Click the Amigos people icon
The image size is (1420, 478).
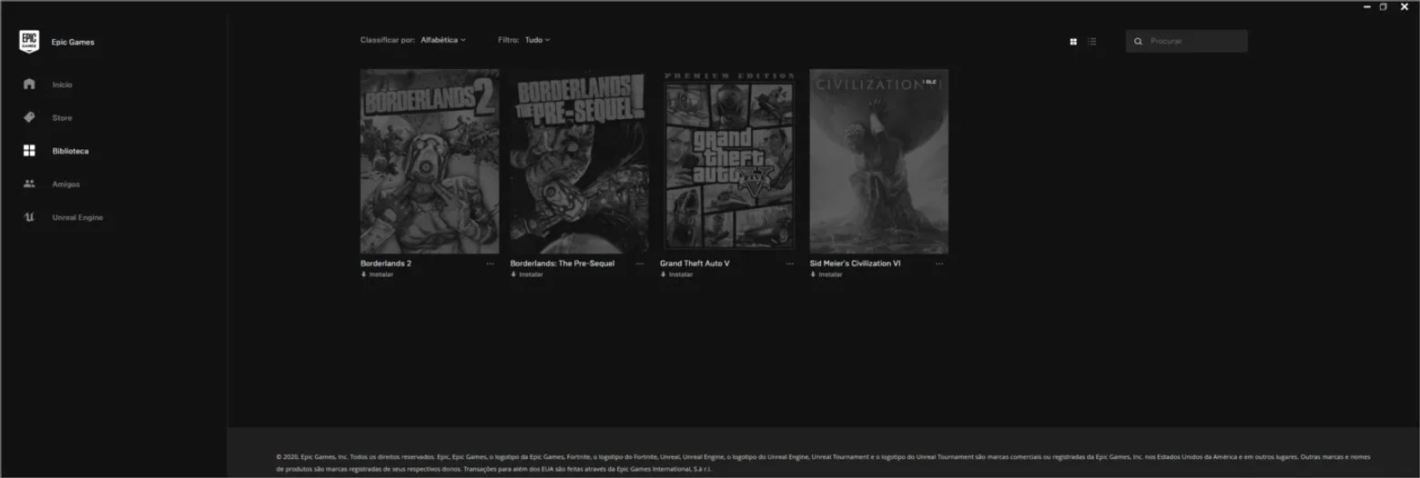point(29,184)
